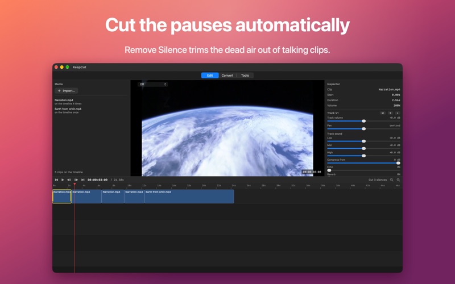455x284 pixels.
Task: Click the Track V1 label
Action: pos(333,113)
